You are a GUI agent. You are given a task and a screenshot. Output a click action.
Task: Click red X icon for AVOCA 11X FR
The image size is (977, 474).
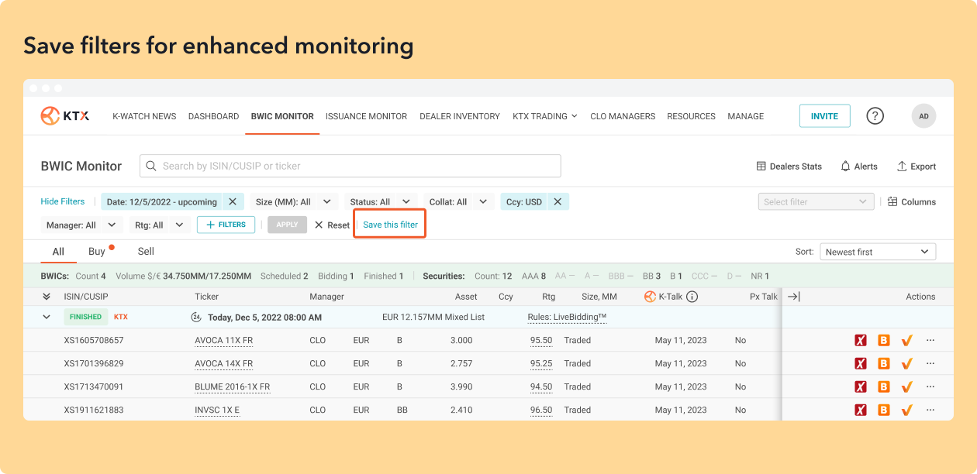860,340
